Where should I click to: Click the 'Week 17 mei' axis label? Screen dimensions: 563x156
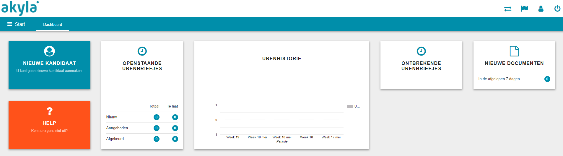click(x=331, y=137)
